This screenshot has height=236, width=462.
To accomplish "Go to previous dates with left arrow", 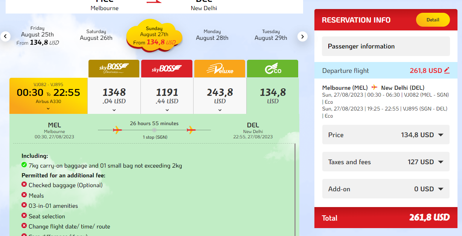I will [6, 36].
